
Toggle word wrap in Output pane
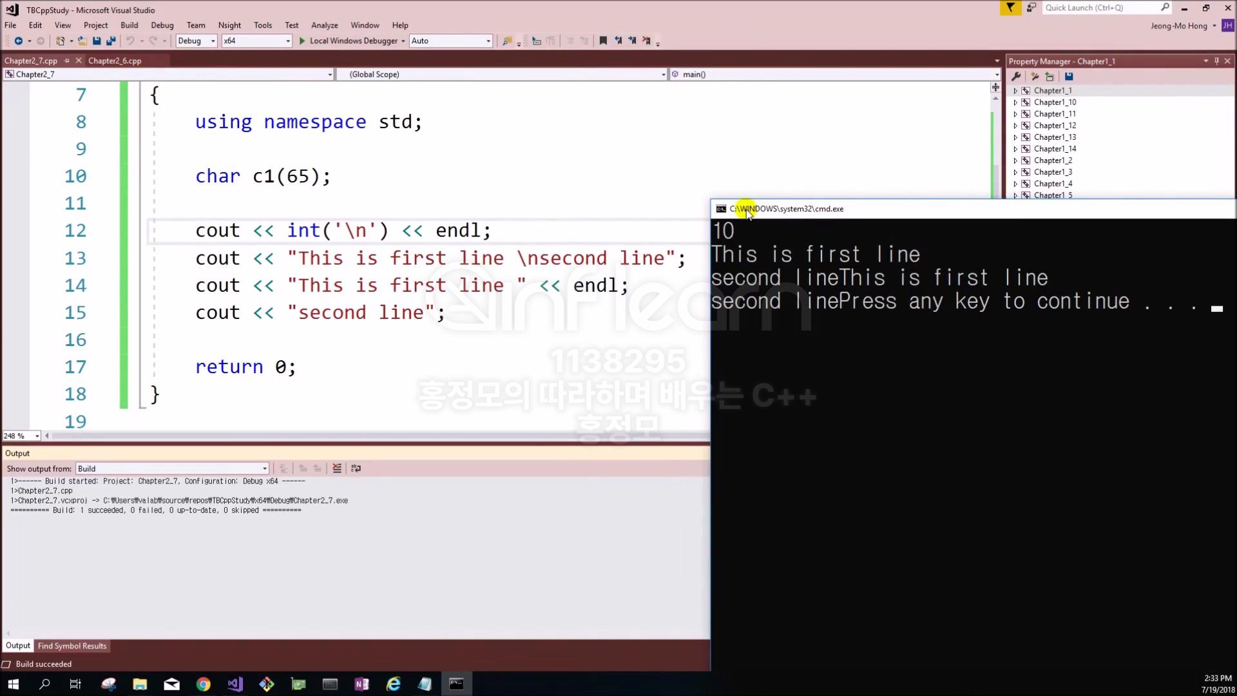click(x=356, y=469)
